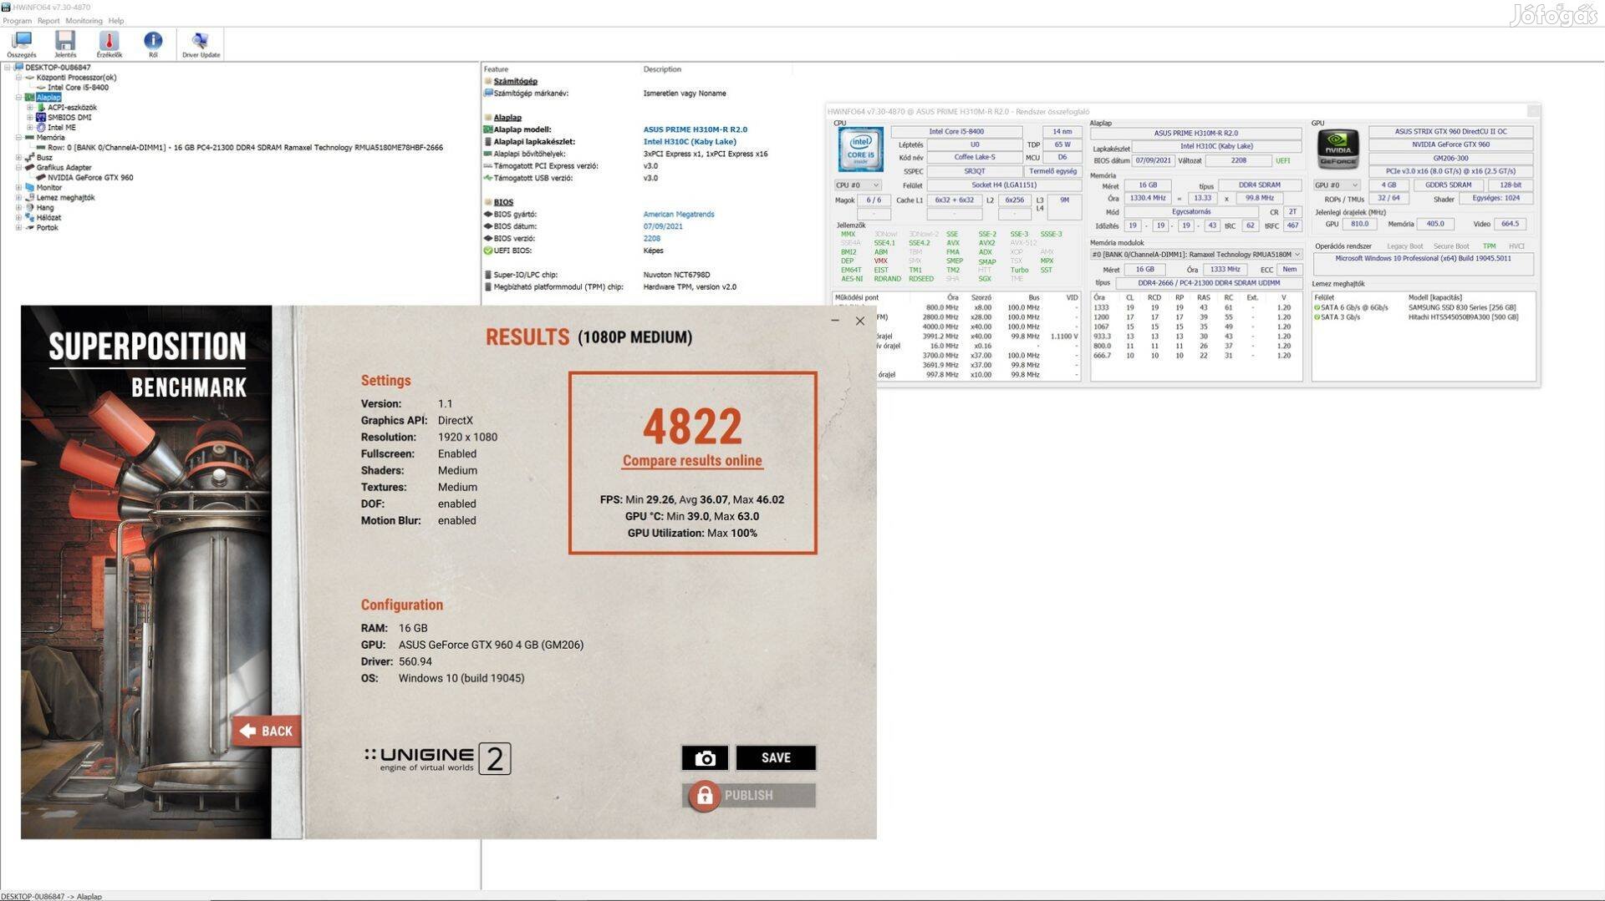Open the Monitoring menu
Viewport: 1605px width, 901px height.
(x=84, y=21)
